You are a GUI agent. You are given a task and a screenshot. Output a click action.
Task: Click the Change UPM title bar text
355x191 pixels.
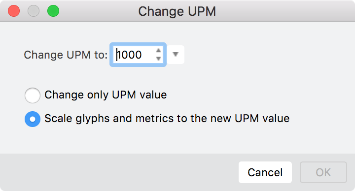(x=177, y=11)
